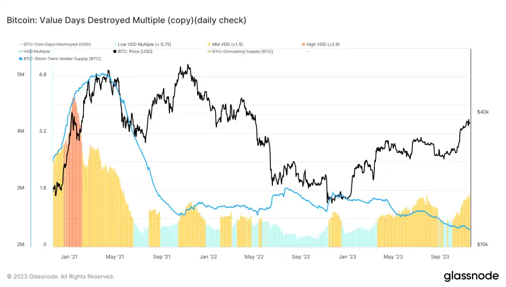The width and height of the screenshot is (506, 287).
Task: Click the Sep '21 x-axis label
Action: click(x=161, y=257)
